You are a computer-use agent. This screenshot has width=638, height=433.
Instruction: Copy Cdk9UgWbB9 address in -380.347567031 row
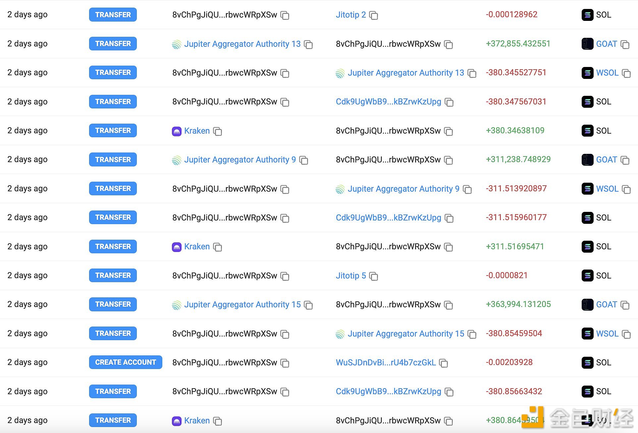tap(449, 102)
